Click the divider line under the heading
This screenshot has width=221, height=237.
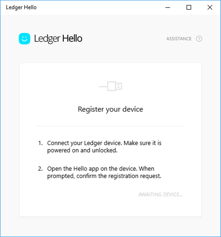tap(109, 126)
